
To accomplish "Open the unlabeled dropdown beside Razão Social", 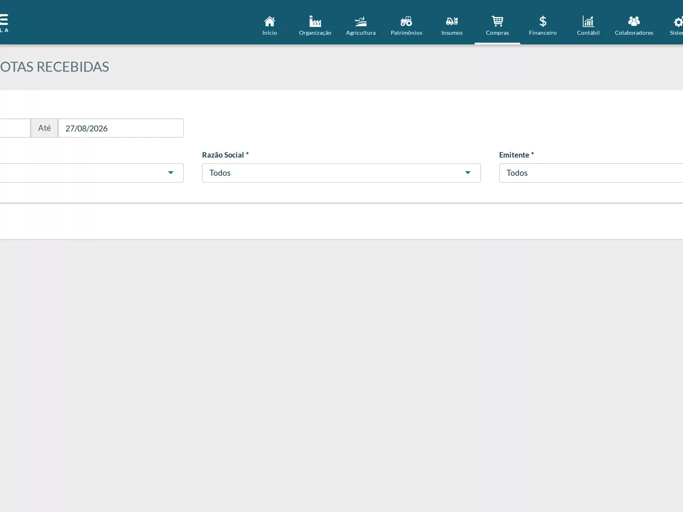I will point(92,173).
